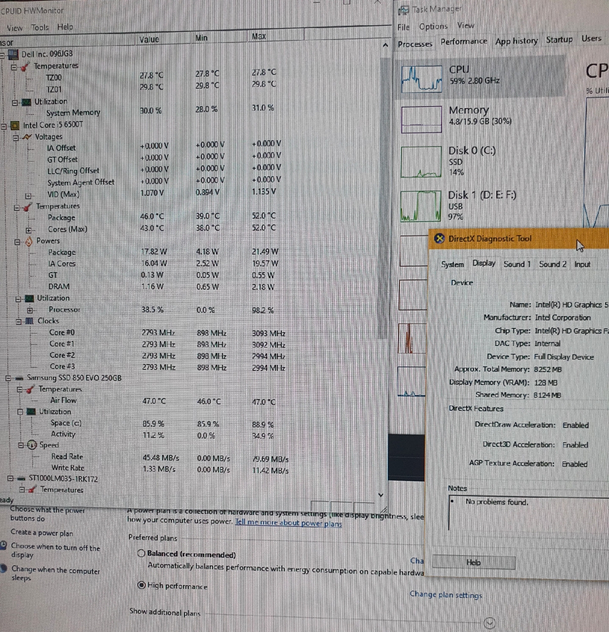Select the CPU performance graph thumbnail
The width and height of the screenshot is (609, 632).
pyautogui.click(x=421, y=79)
